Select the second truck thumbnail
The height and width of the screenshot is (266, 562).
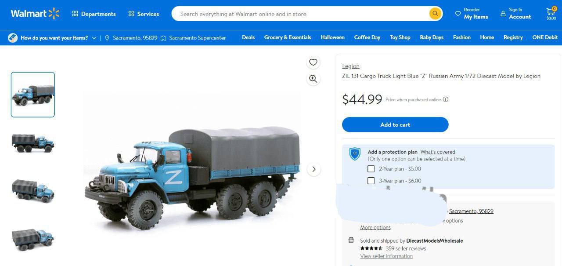coord(33,143)
